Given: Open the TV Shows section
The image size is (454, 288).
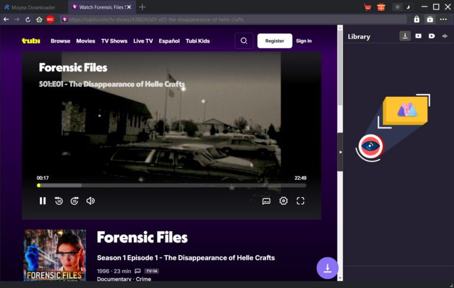Looking at the screenshot, I should click(x=114, y=41).
